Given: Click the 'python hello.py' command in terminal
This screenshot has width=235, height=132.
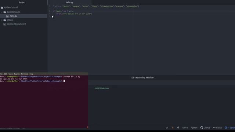Looking at the screenshot, I should pyautogui.click(x=72, y=77).
